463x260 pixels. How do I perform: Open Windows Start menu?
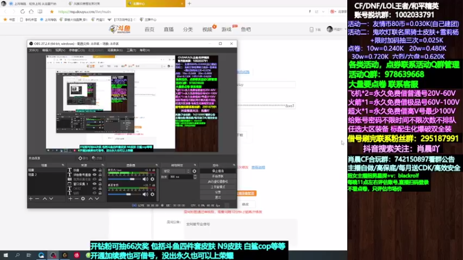(x=6, y=255)
